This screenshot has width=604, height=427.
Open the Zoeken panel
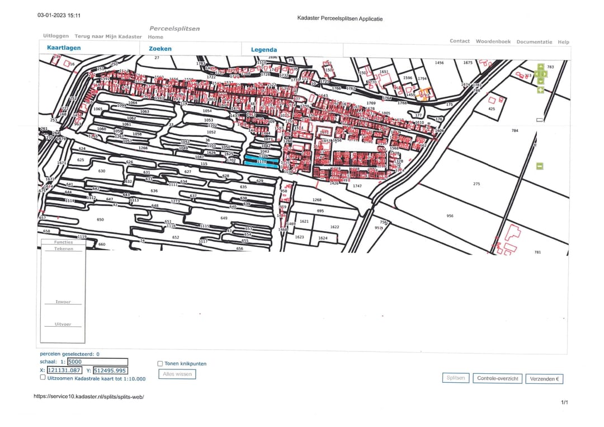[160, 49]
